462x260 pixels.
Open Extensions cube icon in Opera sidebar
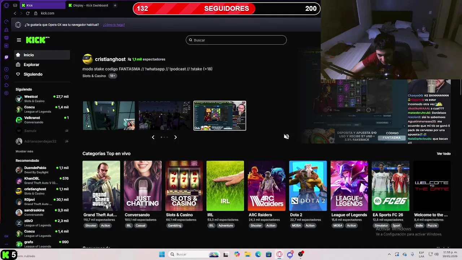(x=6, y=85)
